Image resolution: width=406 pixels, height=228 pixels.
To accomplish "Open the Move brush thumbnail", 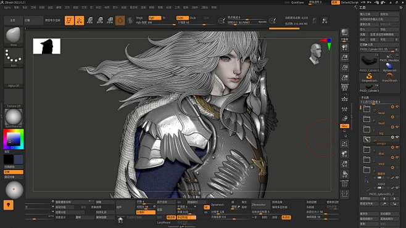I will [14, 36].
